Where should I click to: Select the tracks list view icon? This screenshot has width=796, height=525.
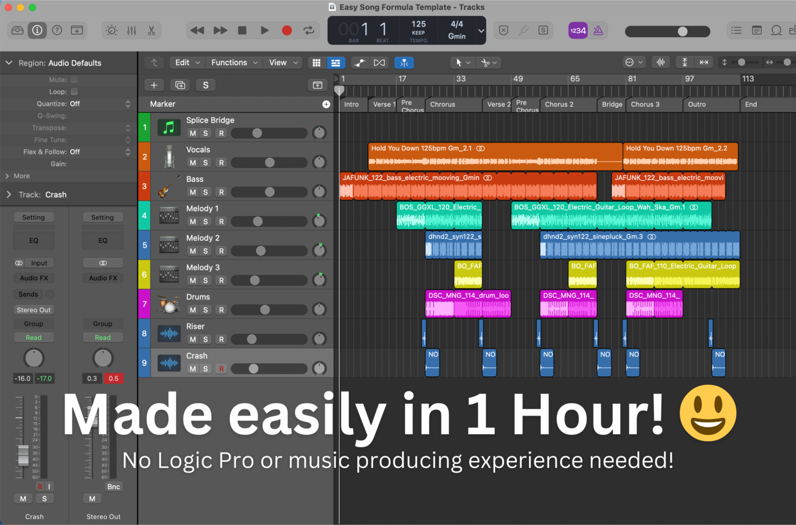pos(336,63)
